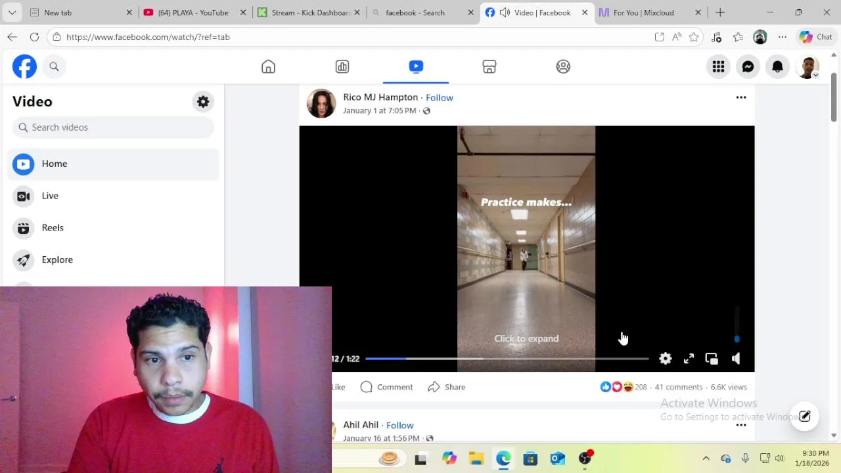The height and width of the screenshot is (473, 841).
Task: Open options menu on Ahil Ahil's post
Action: pyautogui.click(x=741, y=425)
